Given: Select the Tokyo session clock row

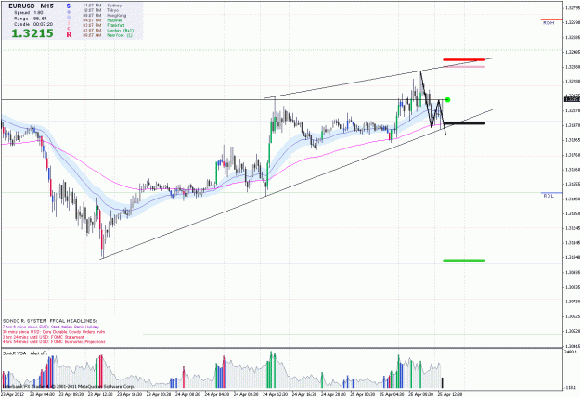Looking at the screenshot, I should click(100, 10).
